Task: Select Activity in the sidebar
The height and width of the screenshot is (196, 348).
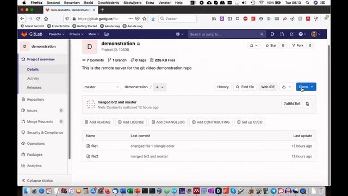Action: pos(33,78)
